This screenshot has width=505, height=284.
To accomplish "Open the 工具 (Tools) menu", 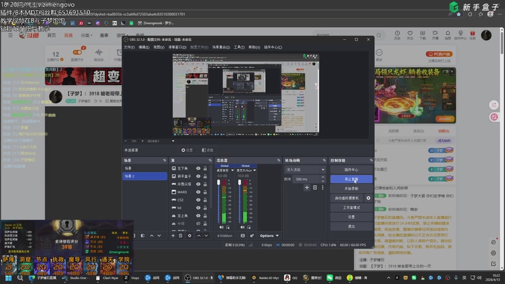I will click(239, 47).
